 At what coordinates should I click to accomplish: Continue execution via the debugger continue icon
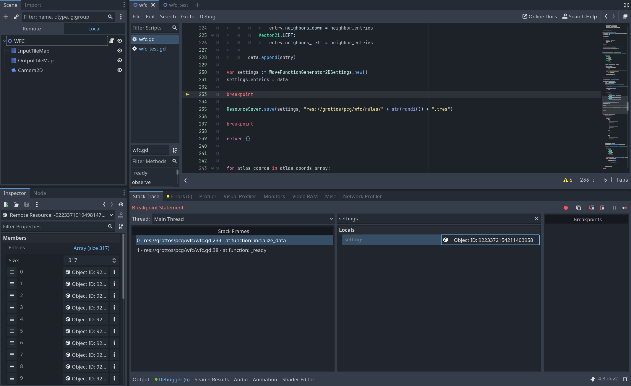click(x=624, y=208)
